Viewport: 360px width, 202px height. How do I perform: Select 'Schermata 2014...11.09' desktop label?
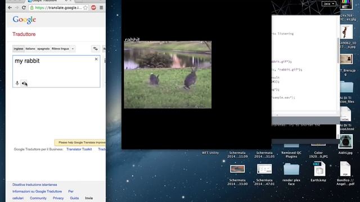pos(237,154)
